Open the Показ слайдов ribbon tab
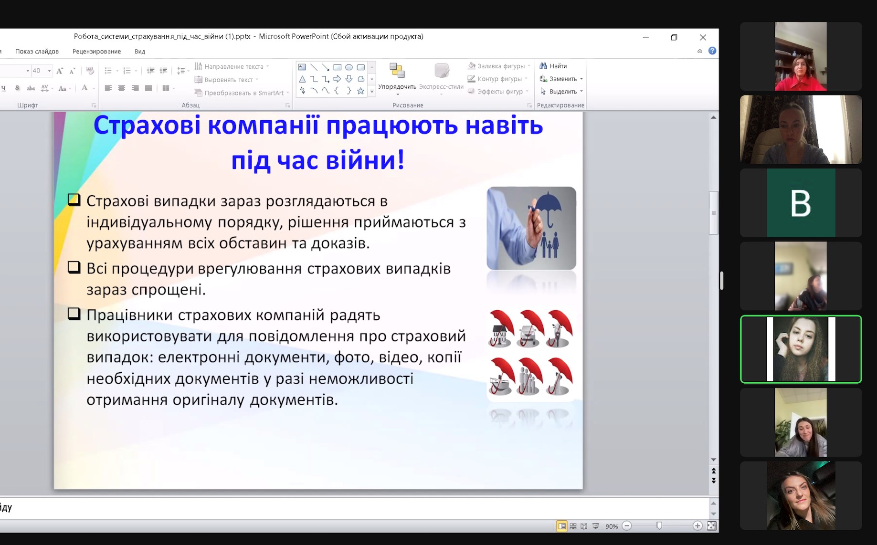 (x=37, y=52)
